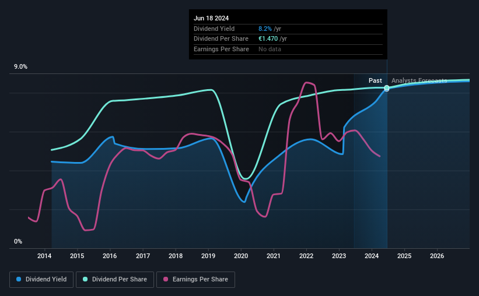Click the 2019 x-axis label
The width and height of the screenshot is (479, 296).
pyautogui.click(x=208, y=256)
